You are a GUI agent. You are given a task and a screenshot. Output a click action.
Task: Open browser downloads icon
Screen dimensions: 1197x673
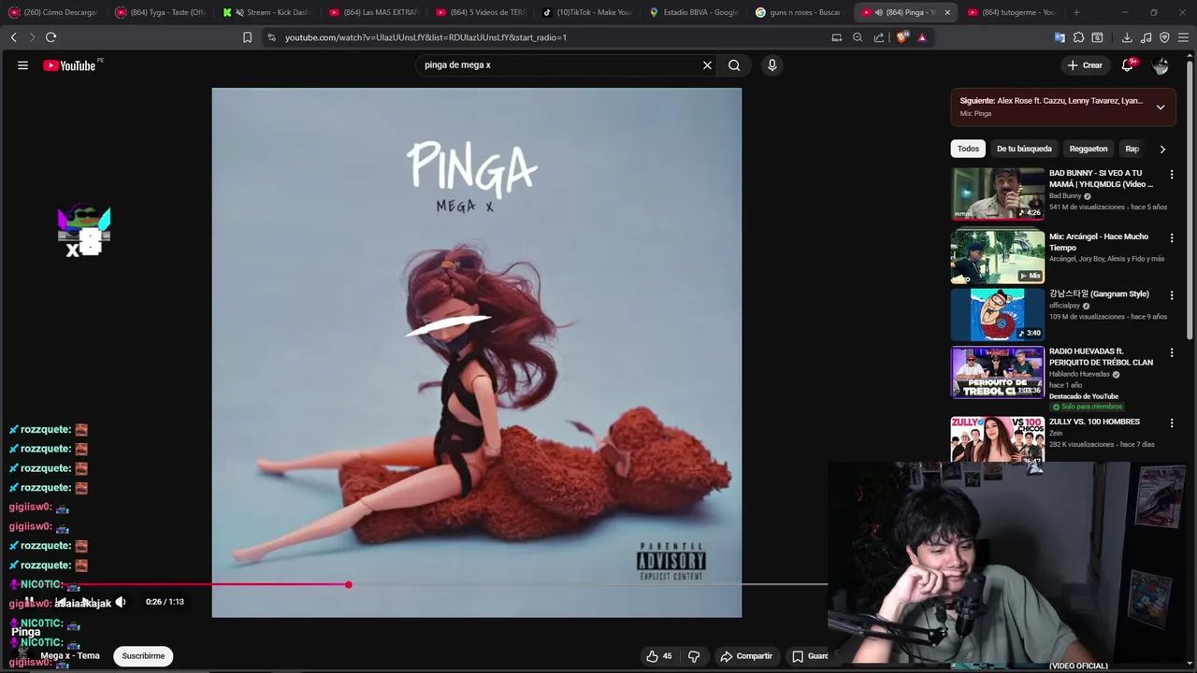1127,37
